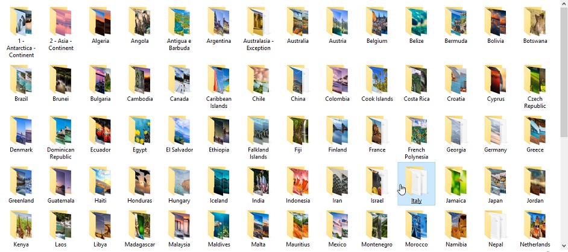568x252 pixels.
Task: Click the Belize folder icon
Action: 416,21
